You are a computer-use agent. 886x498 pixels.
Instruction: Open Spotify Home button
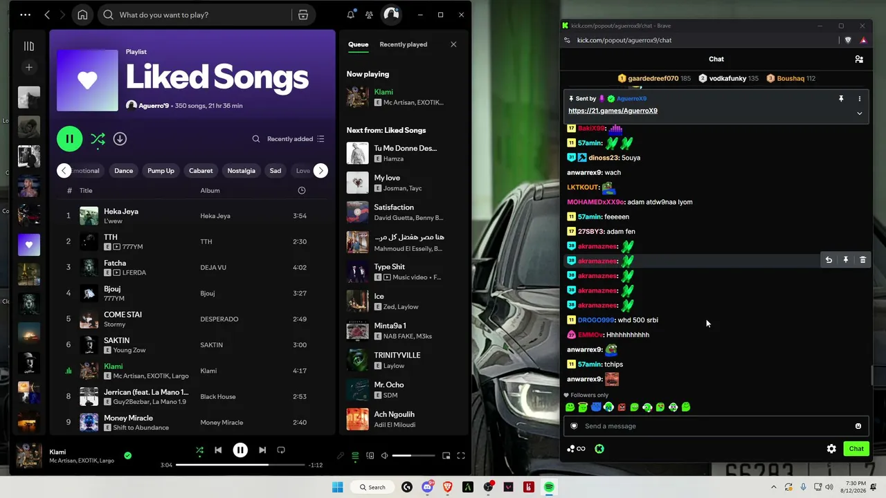point(82,15)
